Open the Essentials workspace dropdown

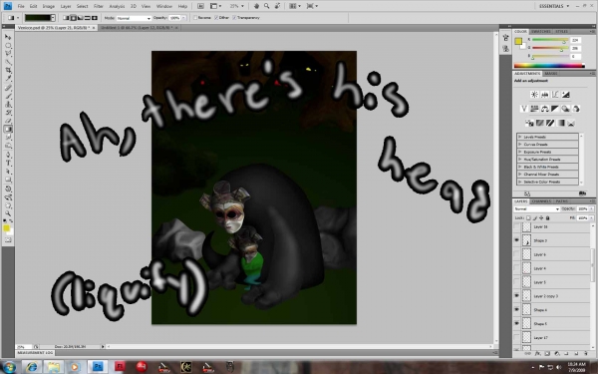click(x=554, y=6)
